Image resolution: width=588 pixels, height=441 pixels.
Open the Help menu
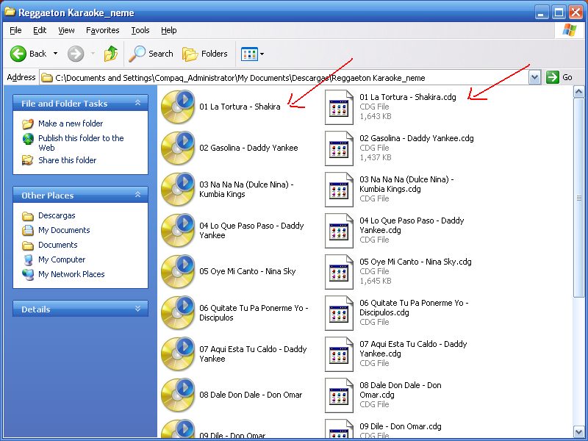click(x=169, y=30)
